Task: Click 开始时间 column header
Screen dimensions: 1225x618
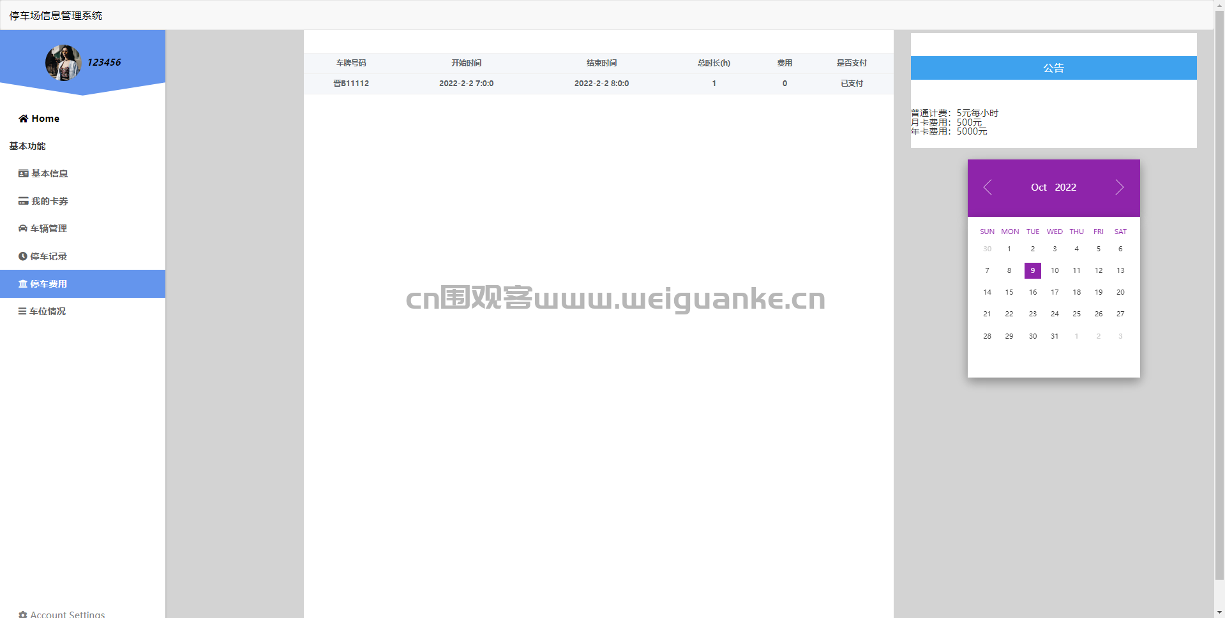Action: click(x=466, y=63)
